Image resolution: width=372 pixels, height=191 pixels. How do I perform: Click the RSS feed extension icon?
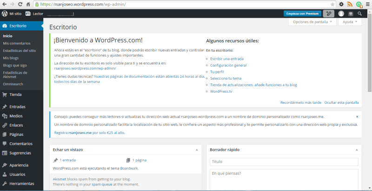click(x=350, y=4)
